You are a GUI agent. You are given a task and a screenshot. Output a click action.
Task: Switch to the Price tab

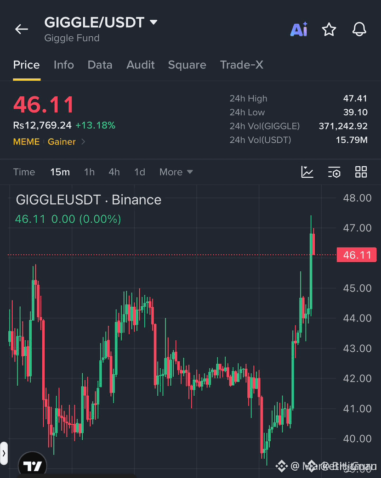(26, 65)
